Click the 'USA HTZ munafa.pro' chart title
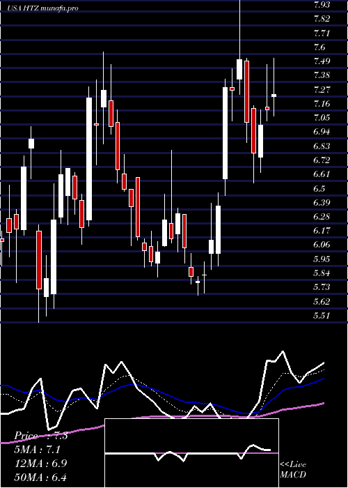348x488 pixels. point(43,8)
